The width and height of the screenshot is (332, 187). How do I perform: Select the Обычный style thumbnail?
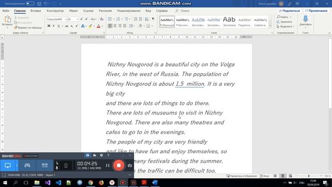pyautogui.click(x=167, y=22)
